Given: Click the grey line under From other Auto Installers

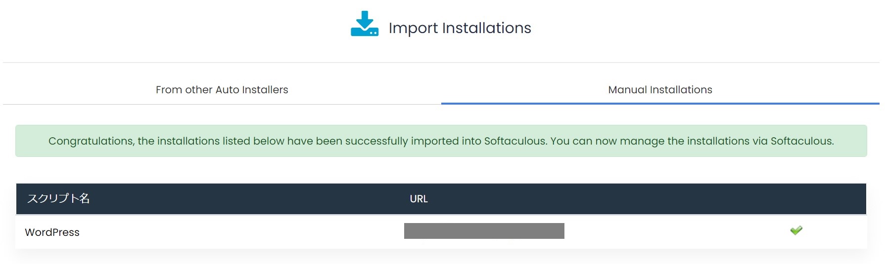Looking at the screenshot, I should click(222, 104).
